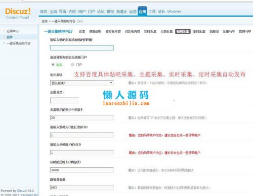The height and width of the screenshot is (196, 253).
Task: Open 一键采集贴吧内容 in the left sidebar
Action: (19, 43)
